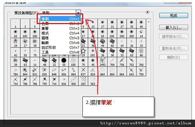195x127 pixels.
Task: Choose 自訂形狀 (Ctrl+7) from the list
Action: coord(60,47)
